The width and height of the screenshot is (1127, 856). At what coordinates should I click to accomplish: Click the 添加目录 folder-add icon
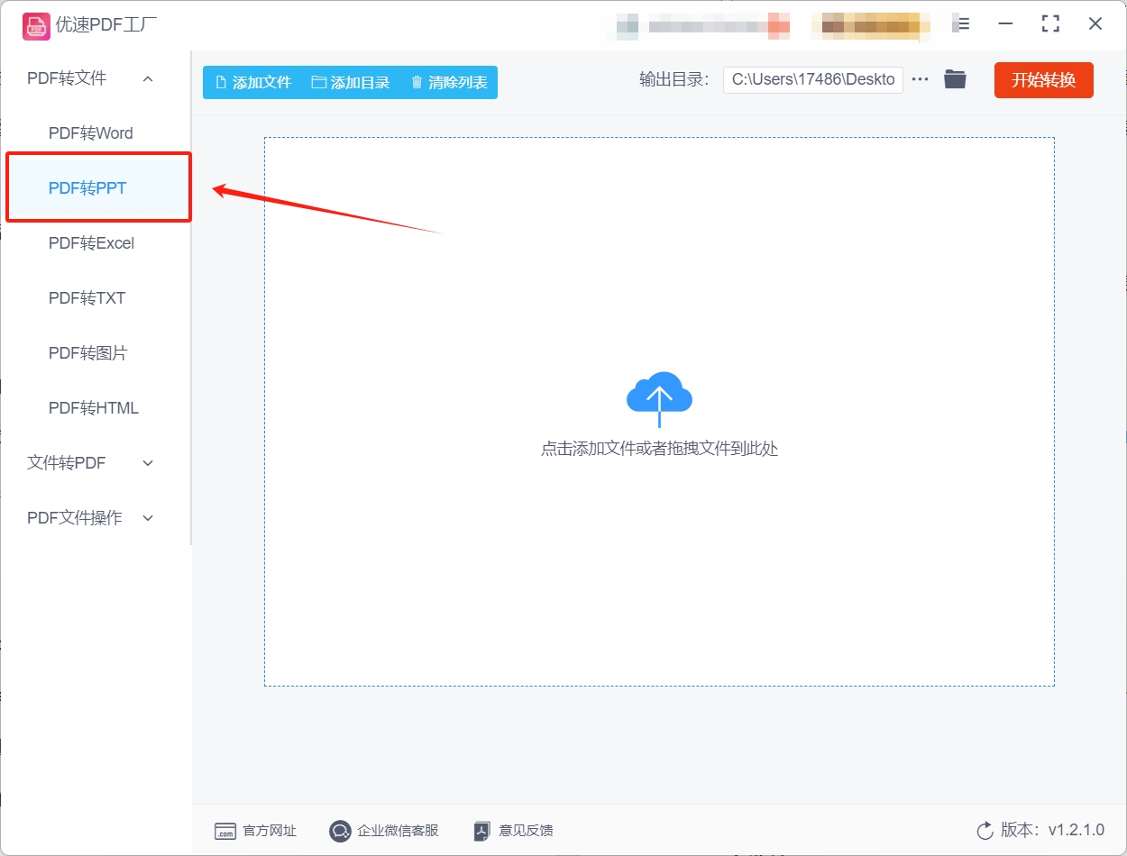pyautogui.click(x=317, y=81)
